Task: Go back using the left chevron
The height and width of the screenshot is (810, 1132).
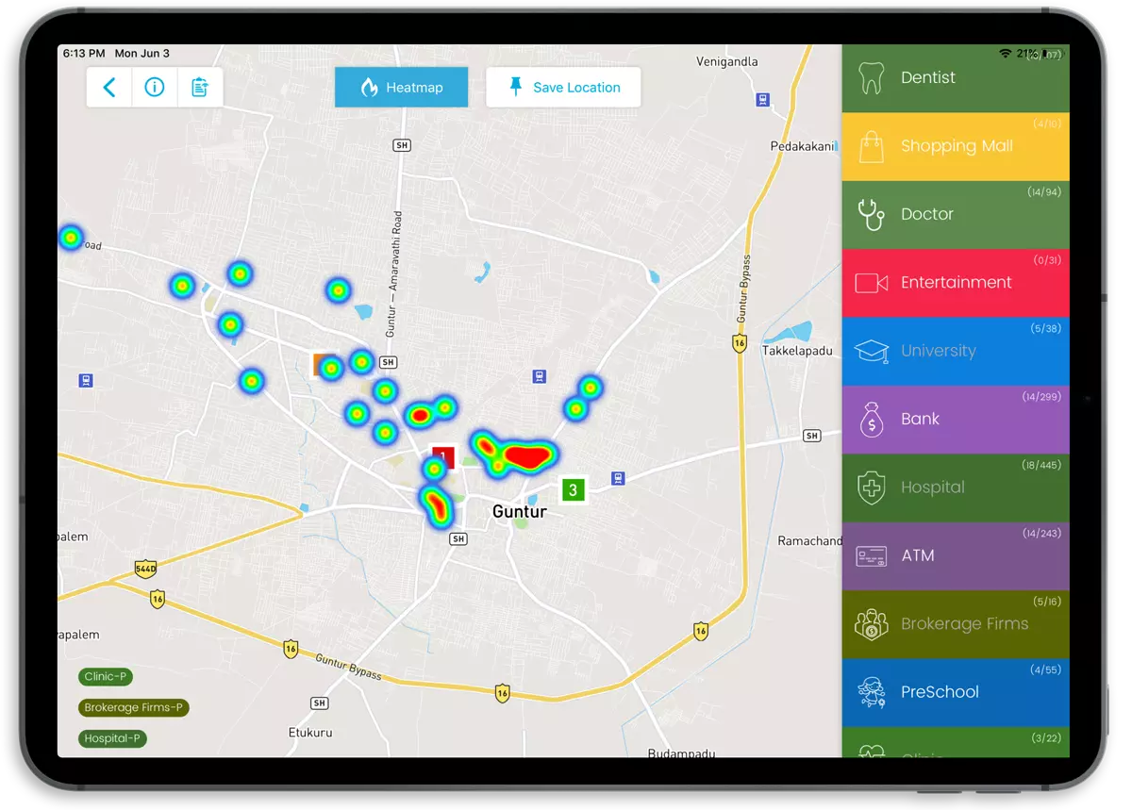Action: pos(109,88)
